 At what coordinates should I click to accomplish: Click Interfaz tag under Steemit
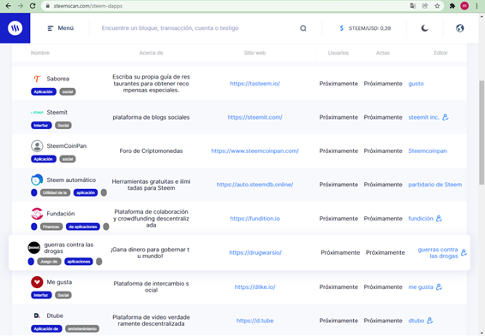pyautogui.click(x=41, y=126)
